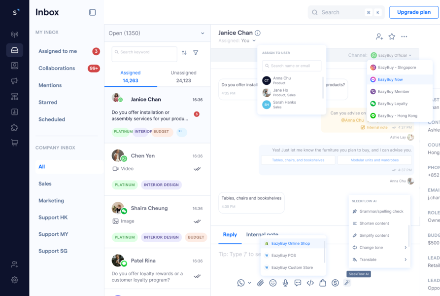Image resolution: width=440 pixels, height=296 pixels.
Task: Open the Analytics chart icon in sidebar
Action: coord(15,112)
